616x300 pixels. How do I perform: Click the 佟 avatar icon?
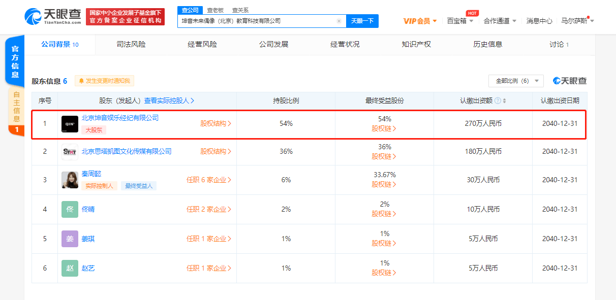[70, 209]
